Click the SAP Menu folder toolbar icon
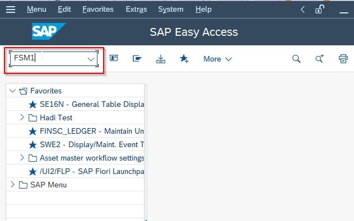 [137, 59]
